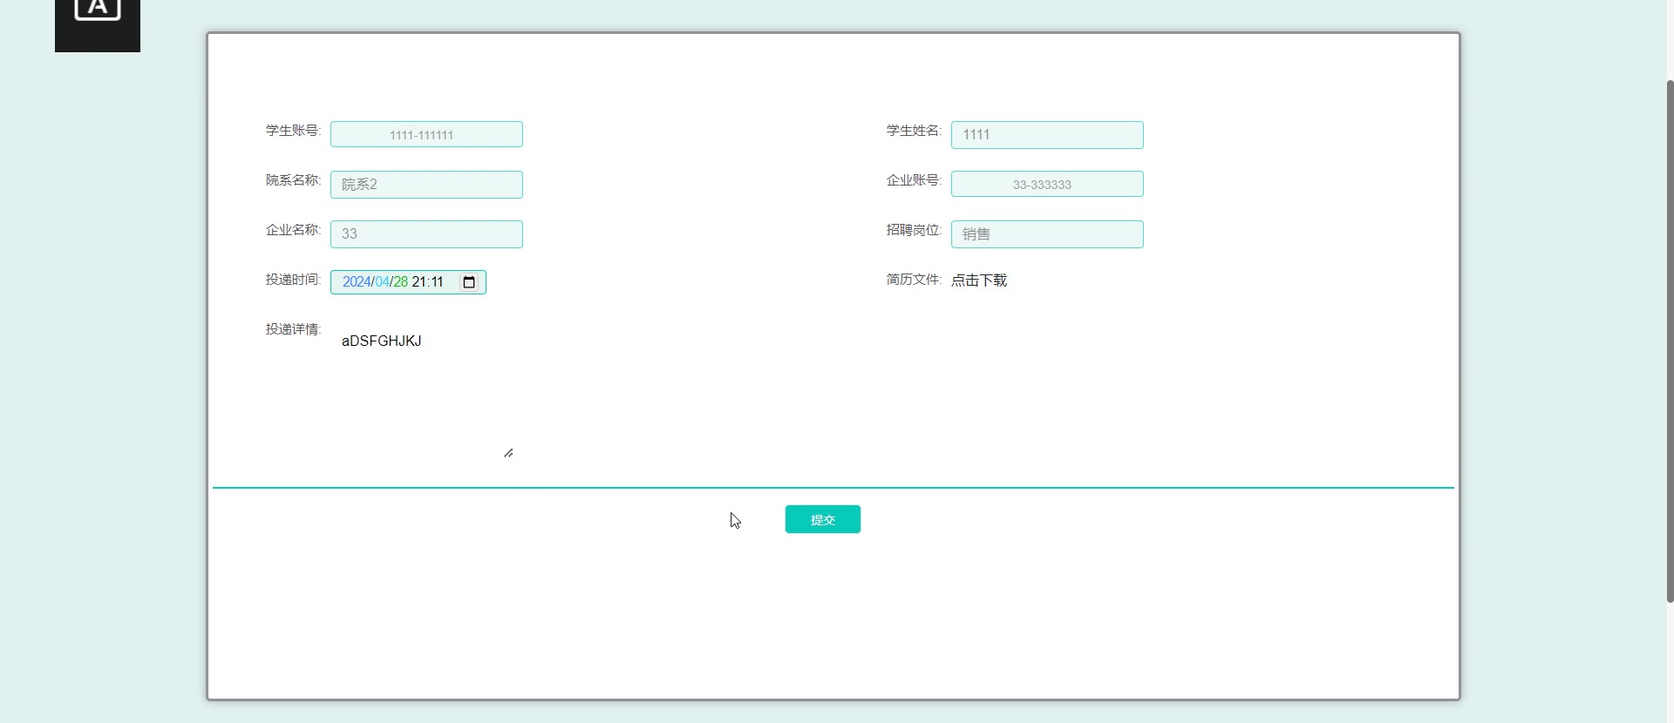Screen dimensions: 1674x723
Task: Click the 招聘岗位 label
Action: (914, 230)
